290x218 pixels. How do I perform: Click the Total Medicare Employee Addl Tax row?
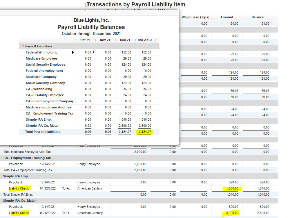point(139,152)
